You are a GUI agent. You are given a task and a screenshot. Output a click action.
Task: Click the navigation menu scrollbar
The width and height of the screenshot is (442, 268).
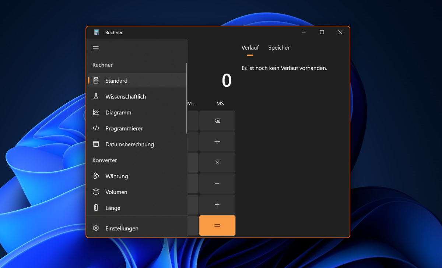click(186, 98)
